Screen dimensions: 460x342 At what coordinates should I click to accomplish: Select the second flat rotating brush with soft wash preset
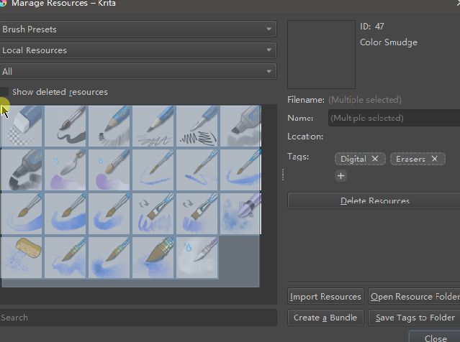[197, 214]
